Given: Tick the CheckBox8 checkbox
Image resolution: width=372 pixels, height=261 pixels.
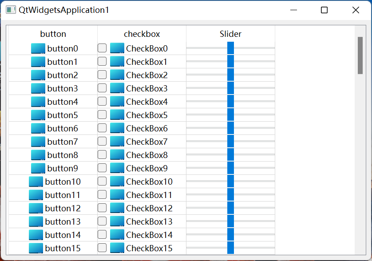Looking at the screenshot, I should (x=102, y=154).
